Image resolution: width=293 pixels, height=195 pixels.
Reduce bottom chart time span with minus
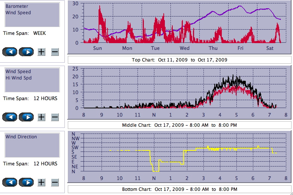click(x=55, y=182)
